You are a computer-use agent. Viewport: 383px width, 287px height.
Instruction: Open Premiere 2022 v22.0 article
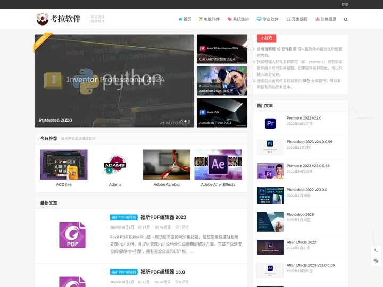(304, 118)
